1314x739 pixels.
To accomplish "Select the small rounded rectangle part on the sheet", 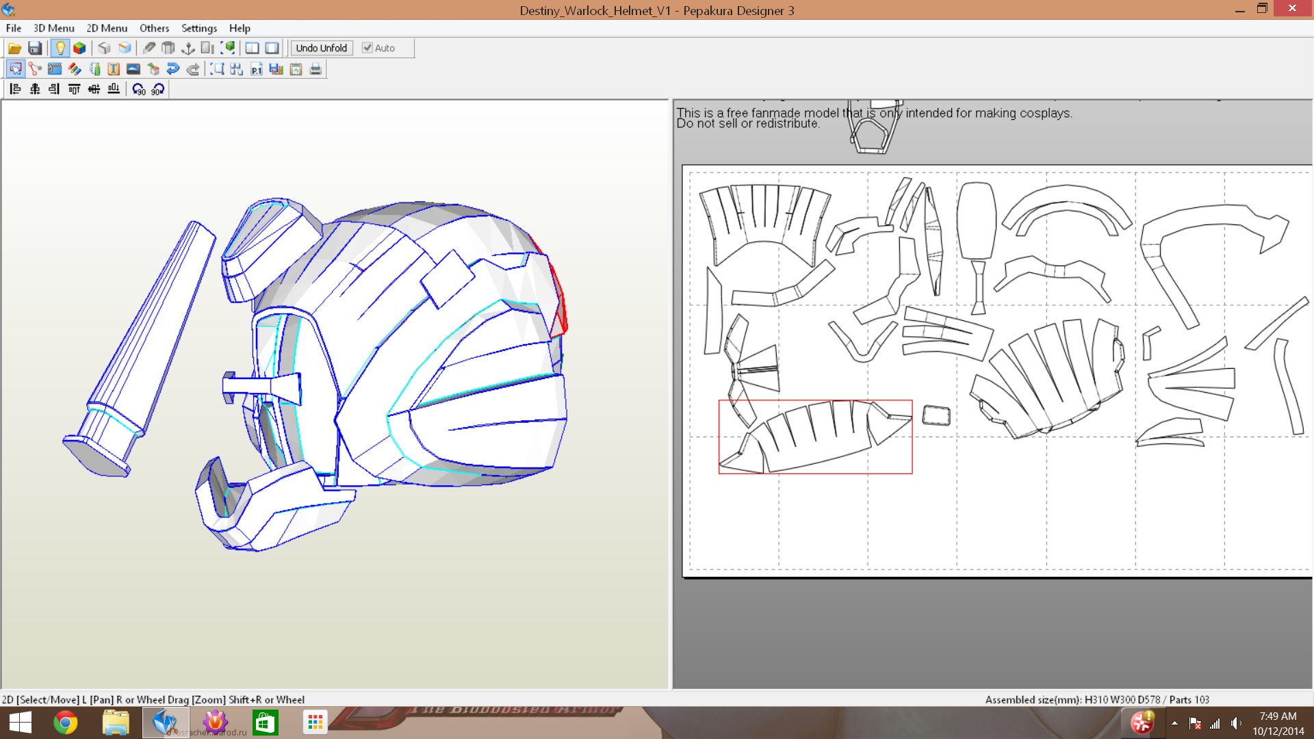I will tap(936, 415).
